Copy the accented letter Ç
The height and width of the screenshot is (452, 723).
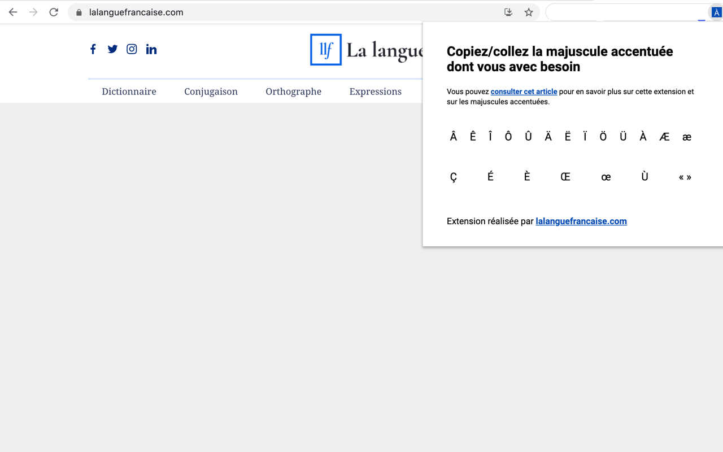(454, 177)
